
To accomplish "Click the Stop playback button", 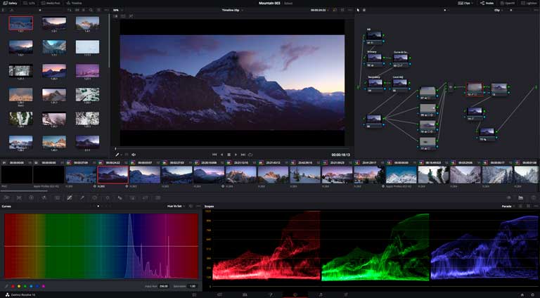I will tap(229, 154).
